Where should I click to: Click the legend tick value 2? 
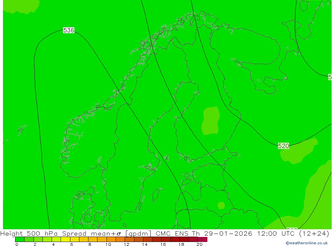(35, 244)
